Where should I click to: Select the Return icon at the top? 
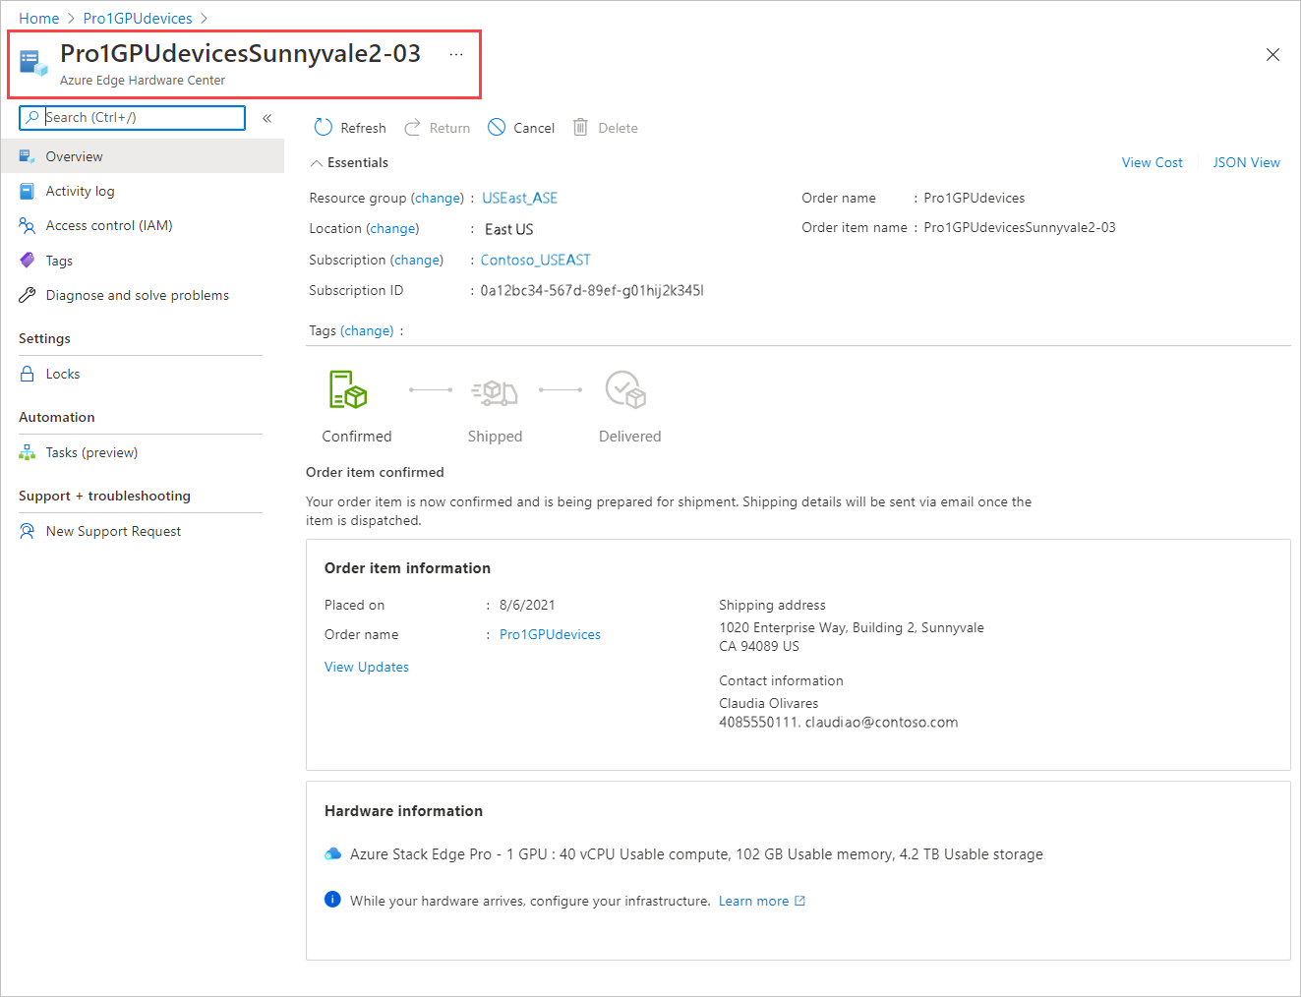(x=413, y=127)
